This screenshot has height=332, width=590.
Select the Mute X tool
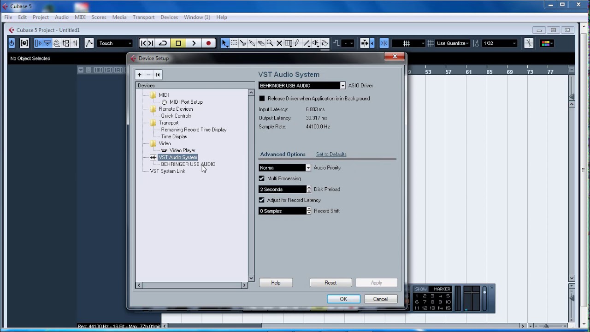(279, 43)
